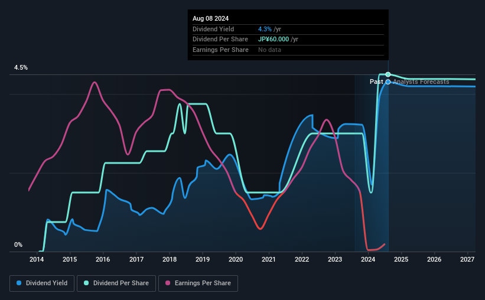The width and height of the screenshot is (485, 300).
Task: Select the 2027 x-axis year label
Action: pos(467,259)
